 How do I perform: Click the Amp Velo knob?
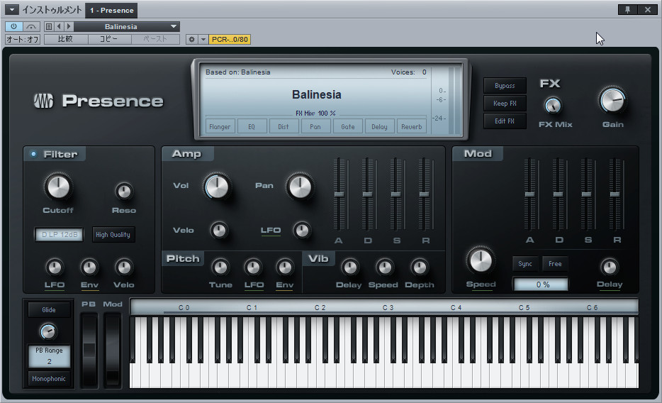(219, 230)
